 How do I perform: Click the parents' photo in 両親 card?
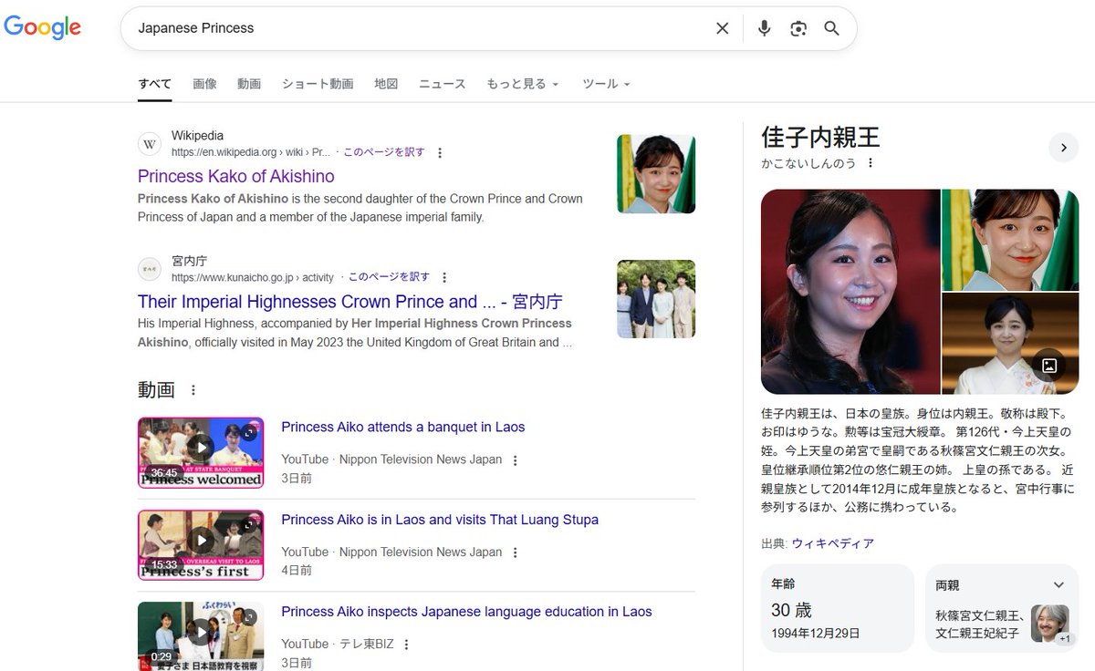click(1049, 624)
